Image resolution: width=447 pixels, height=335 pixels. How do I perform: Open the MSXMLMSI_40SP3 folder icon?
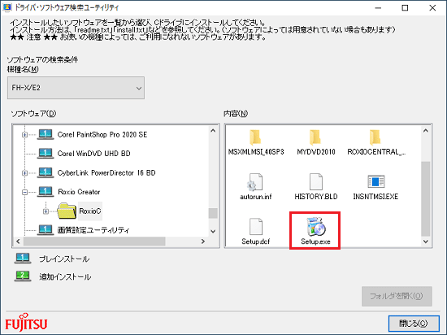coord(255,137)
